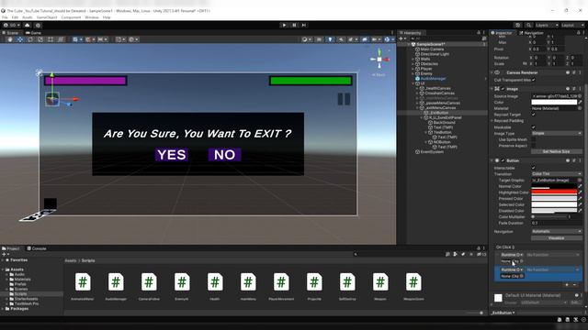Image resolution: width=588 pixels, height=330 pixels.
Task: Select the Projectile script icon
Action: pos(314,281)
